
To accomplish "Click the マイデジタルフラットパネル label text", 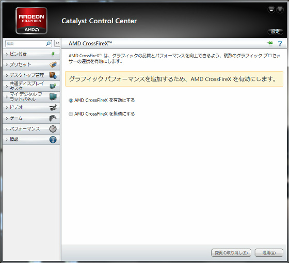I will [x=26, y=96].
